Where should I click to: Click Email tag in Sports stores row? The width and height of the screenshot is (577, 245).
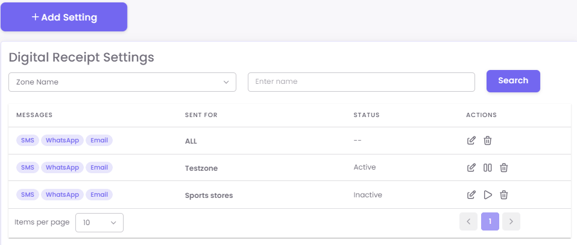99,194
